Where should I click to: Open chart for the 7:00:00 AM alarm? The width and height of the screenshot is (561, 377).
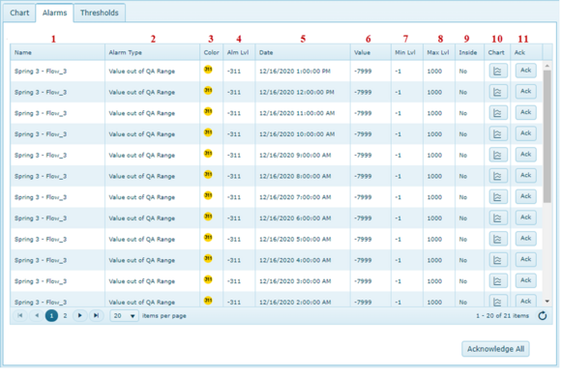click(x=498, y=197)
